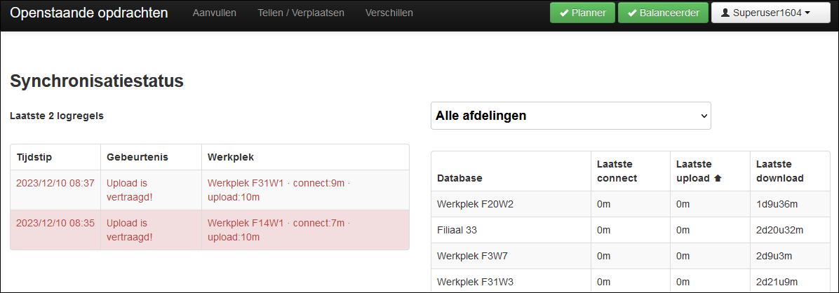The image size is (839, 293).
Task: Sort by Laatste upload column header
Action: tap(709, 171)
